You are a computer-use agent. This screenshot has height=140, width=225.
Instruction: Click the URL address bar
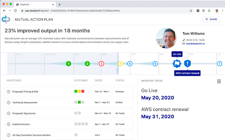click(107, 11)
